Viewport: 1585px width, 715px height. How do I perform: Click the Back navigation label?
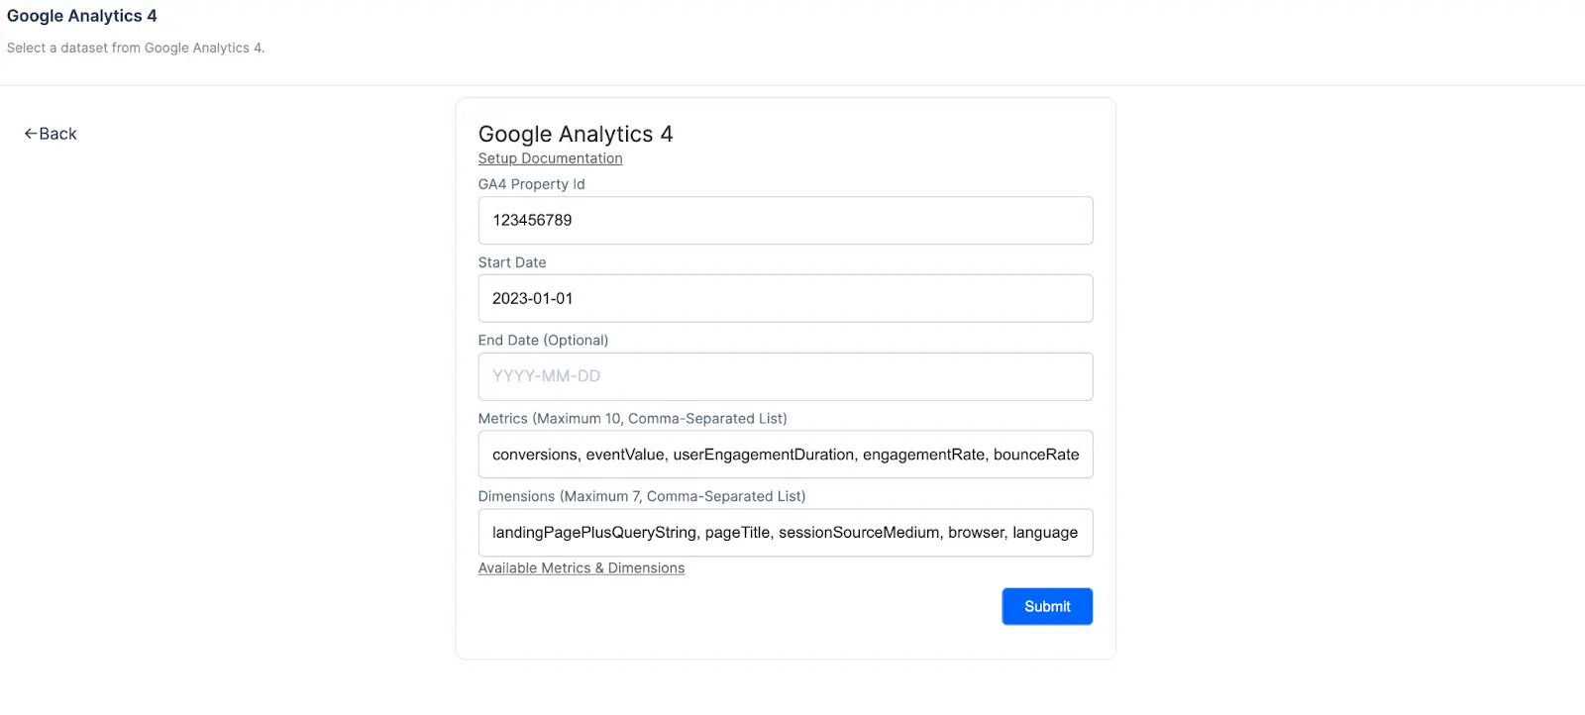click(56, 133)
